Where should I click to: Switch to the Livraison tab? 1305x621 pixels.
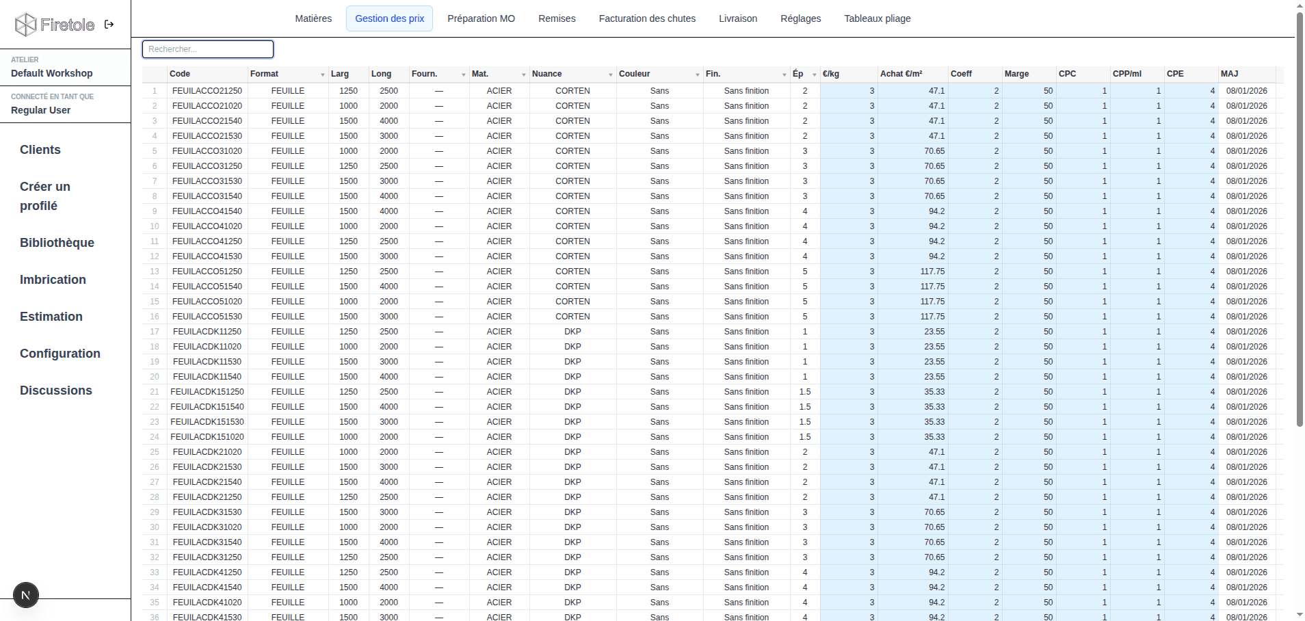738,18
